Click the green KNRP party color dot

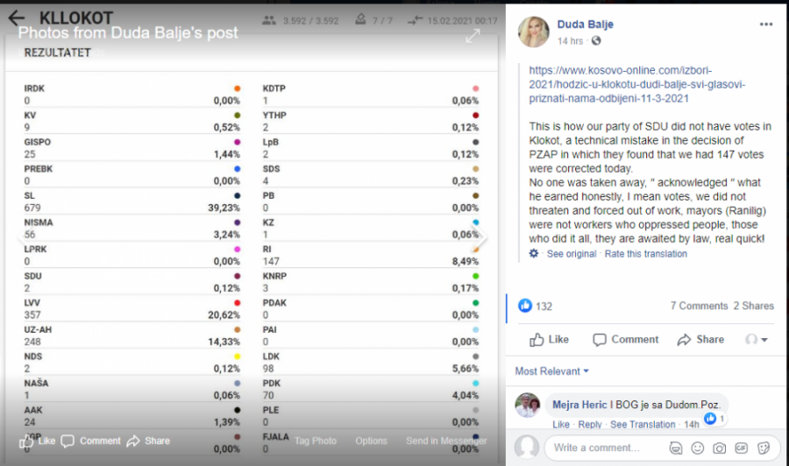pos(475,276)
